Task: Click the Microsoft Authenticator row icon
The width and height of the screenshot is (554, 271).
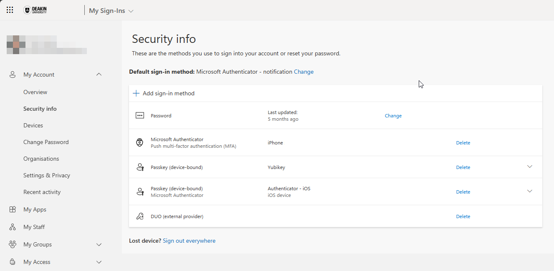Action: click(x=140, y=143)
